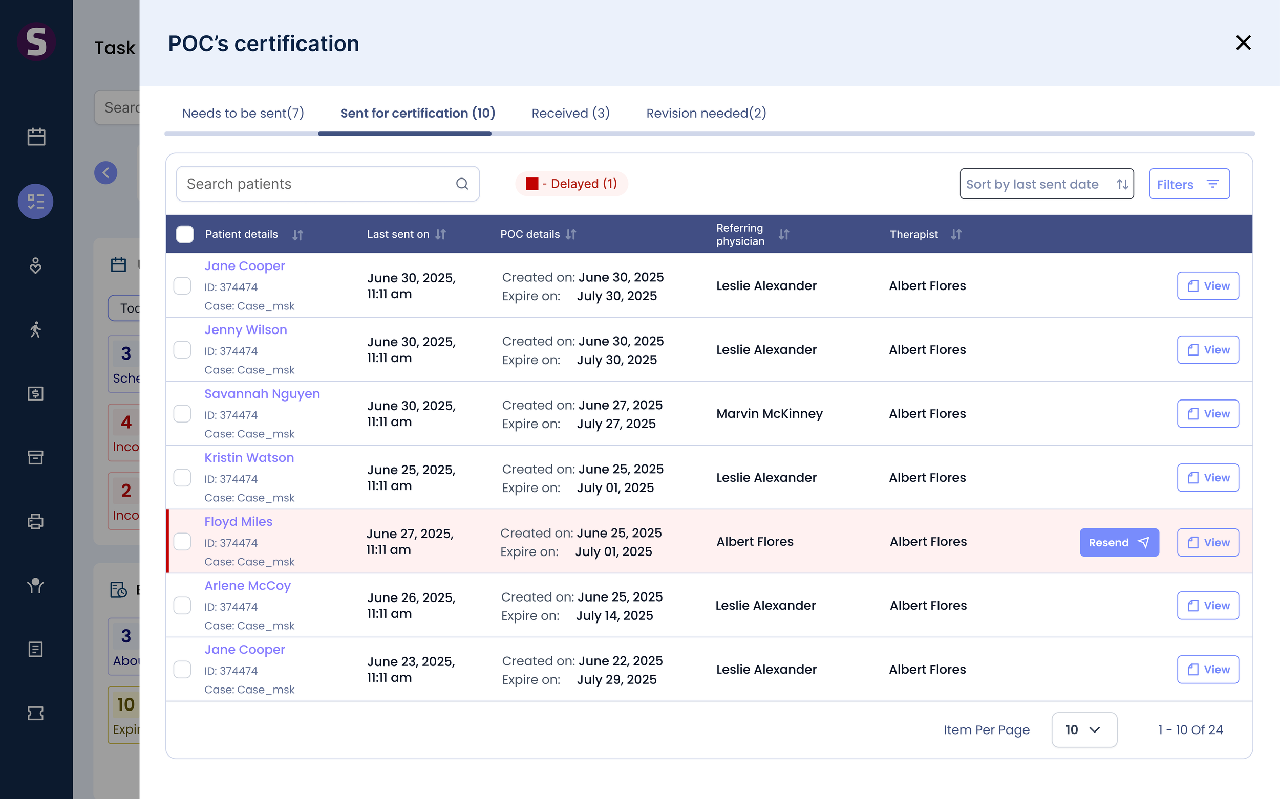Click the search magnifier in patient search
The image size is (1280, 799).
[462, 184]
